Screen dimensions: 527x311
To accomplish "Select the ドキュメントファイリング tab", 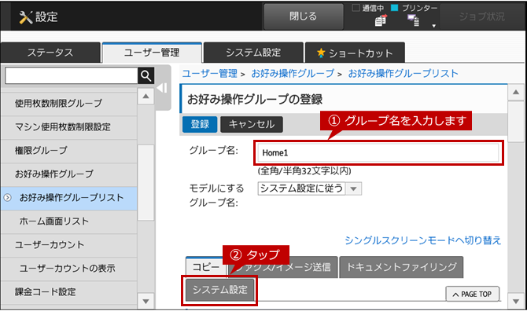I will point(401,267).
